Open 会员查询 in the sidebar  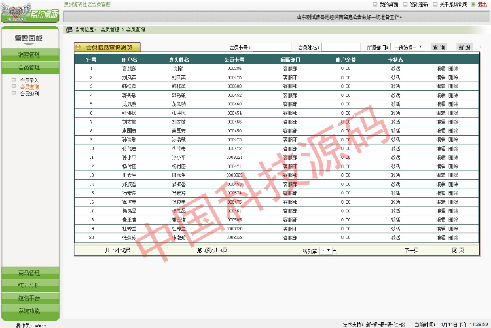(29, 87)
